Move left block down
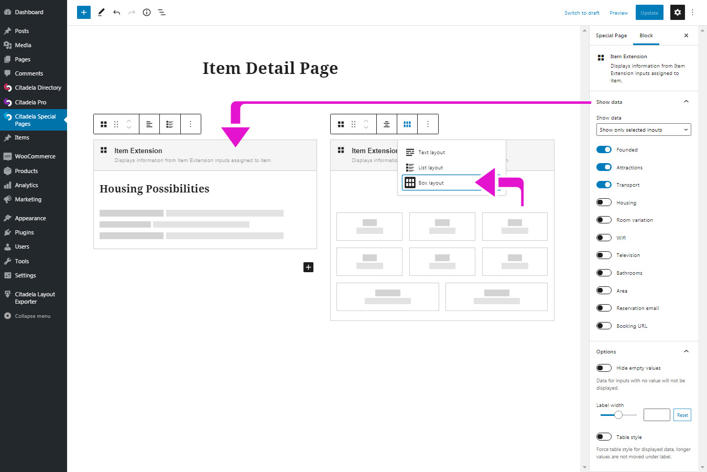707x472 pixels. pos(129,127)
